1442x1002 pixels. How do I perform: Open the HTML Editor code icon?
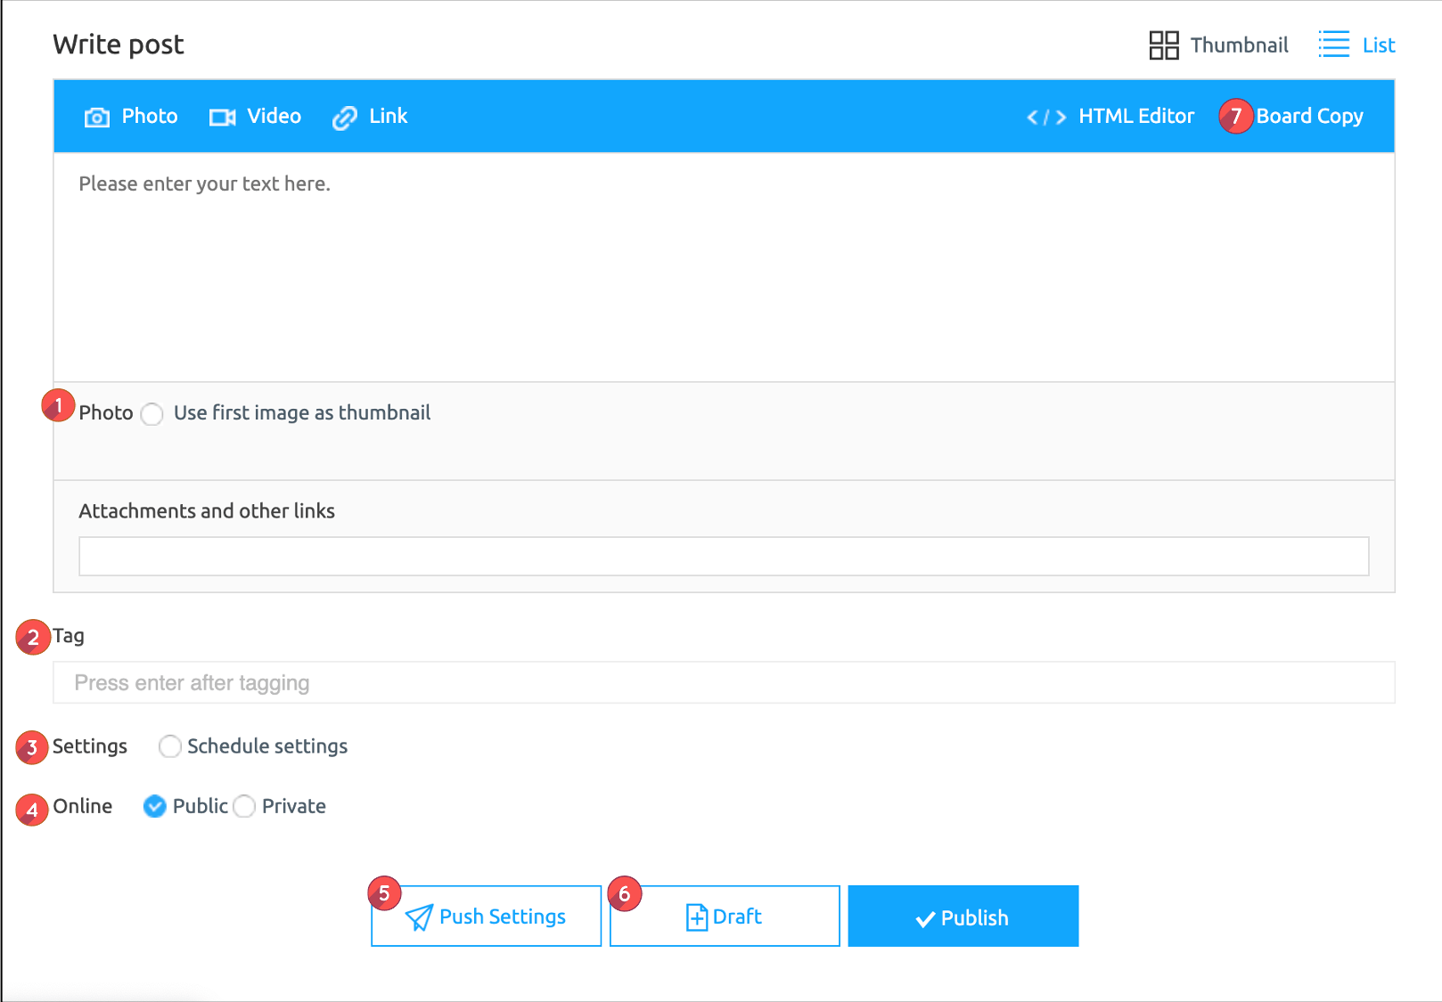(1046, 118)
